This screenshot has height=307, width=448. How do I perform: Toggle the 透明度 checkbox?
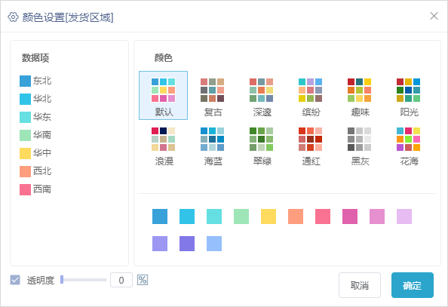tap(15, 280)
